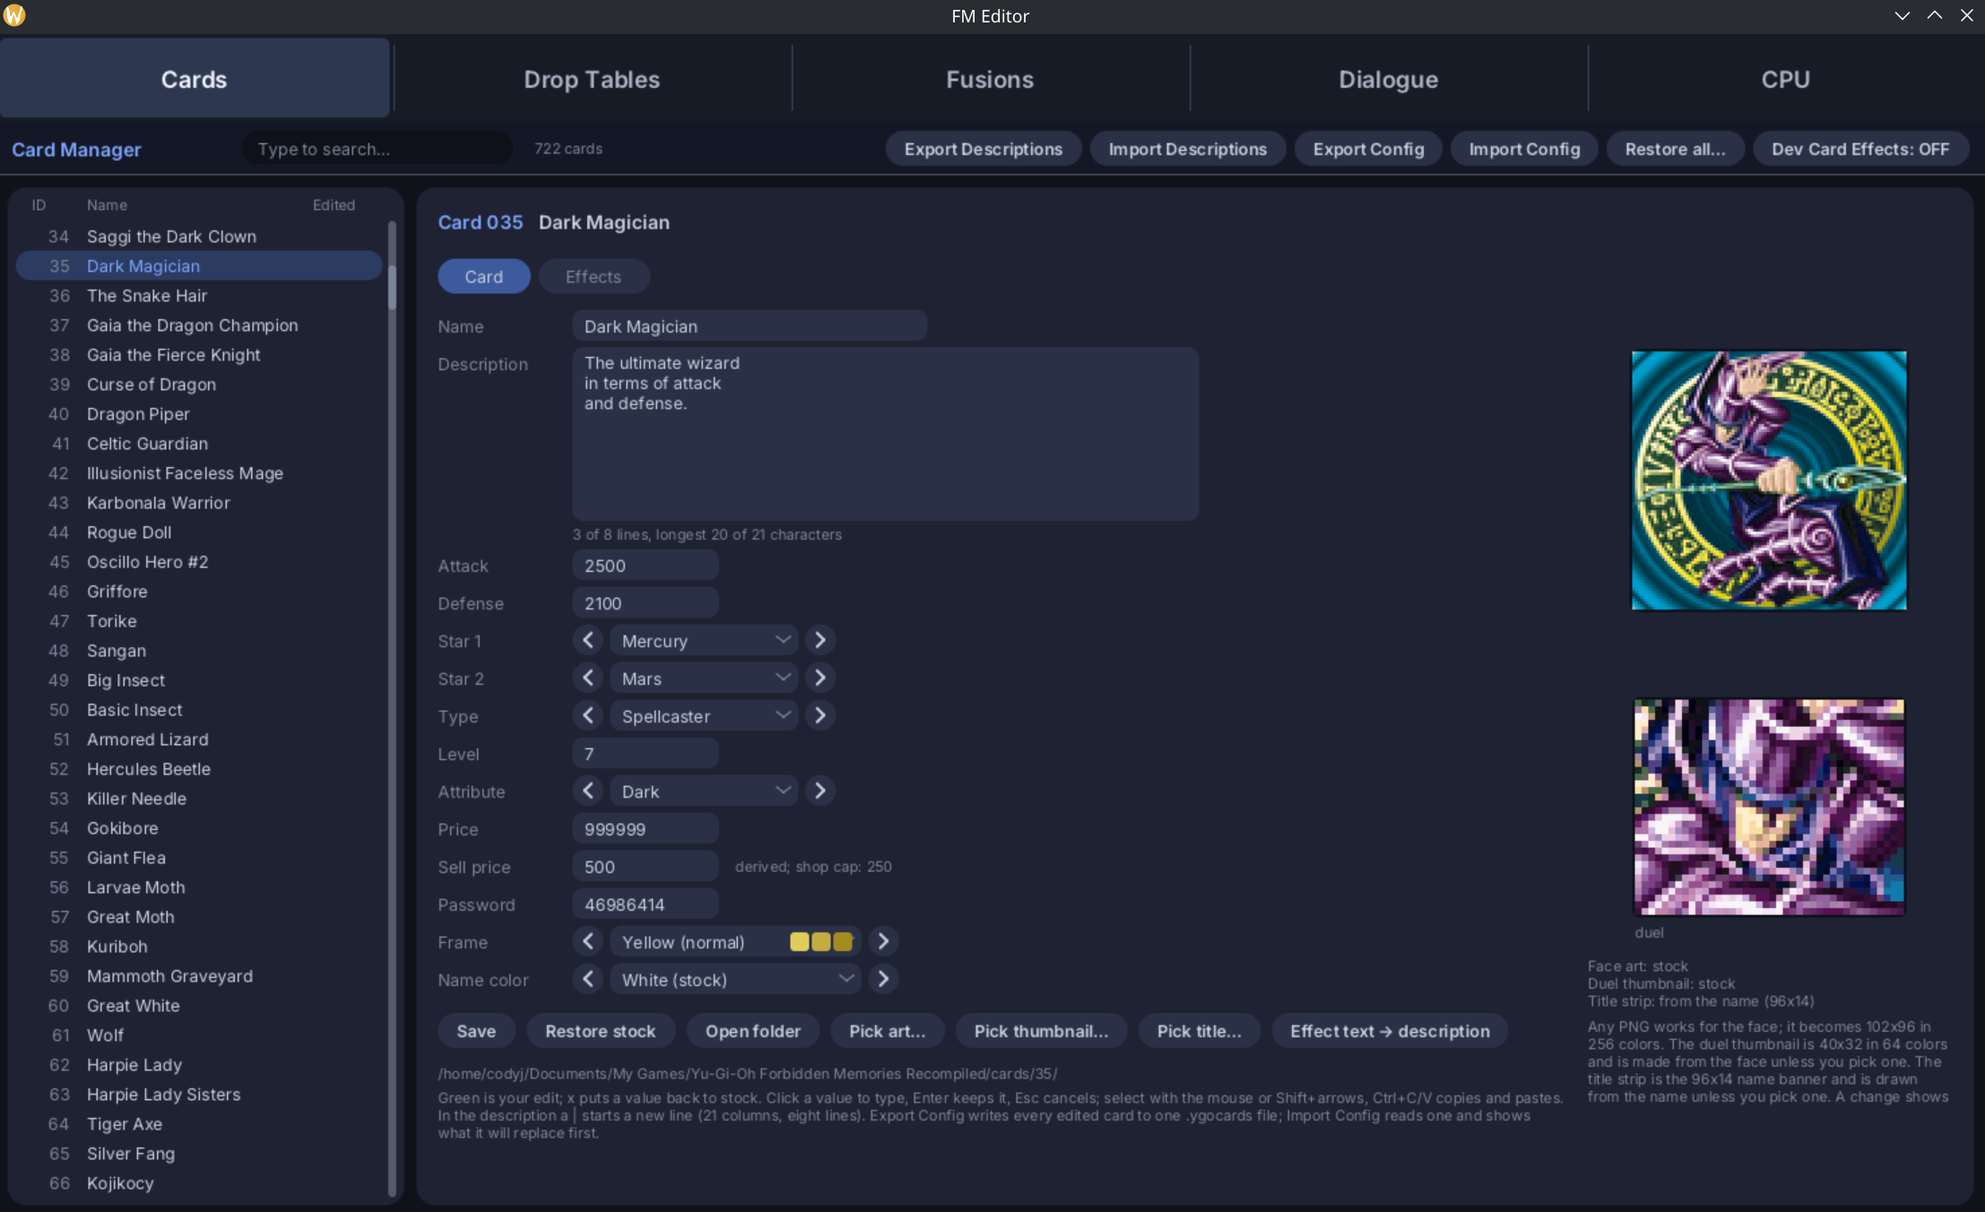Click Pick title... button
Image resolution: width=1985 pixels, height=1212 pixels.
pyautogui.click(x=1200, y=1031)
